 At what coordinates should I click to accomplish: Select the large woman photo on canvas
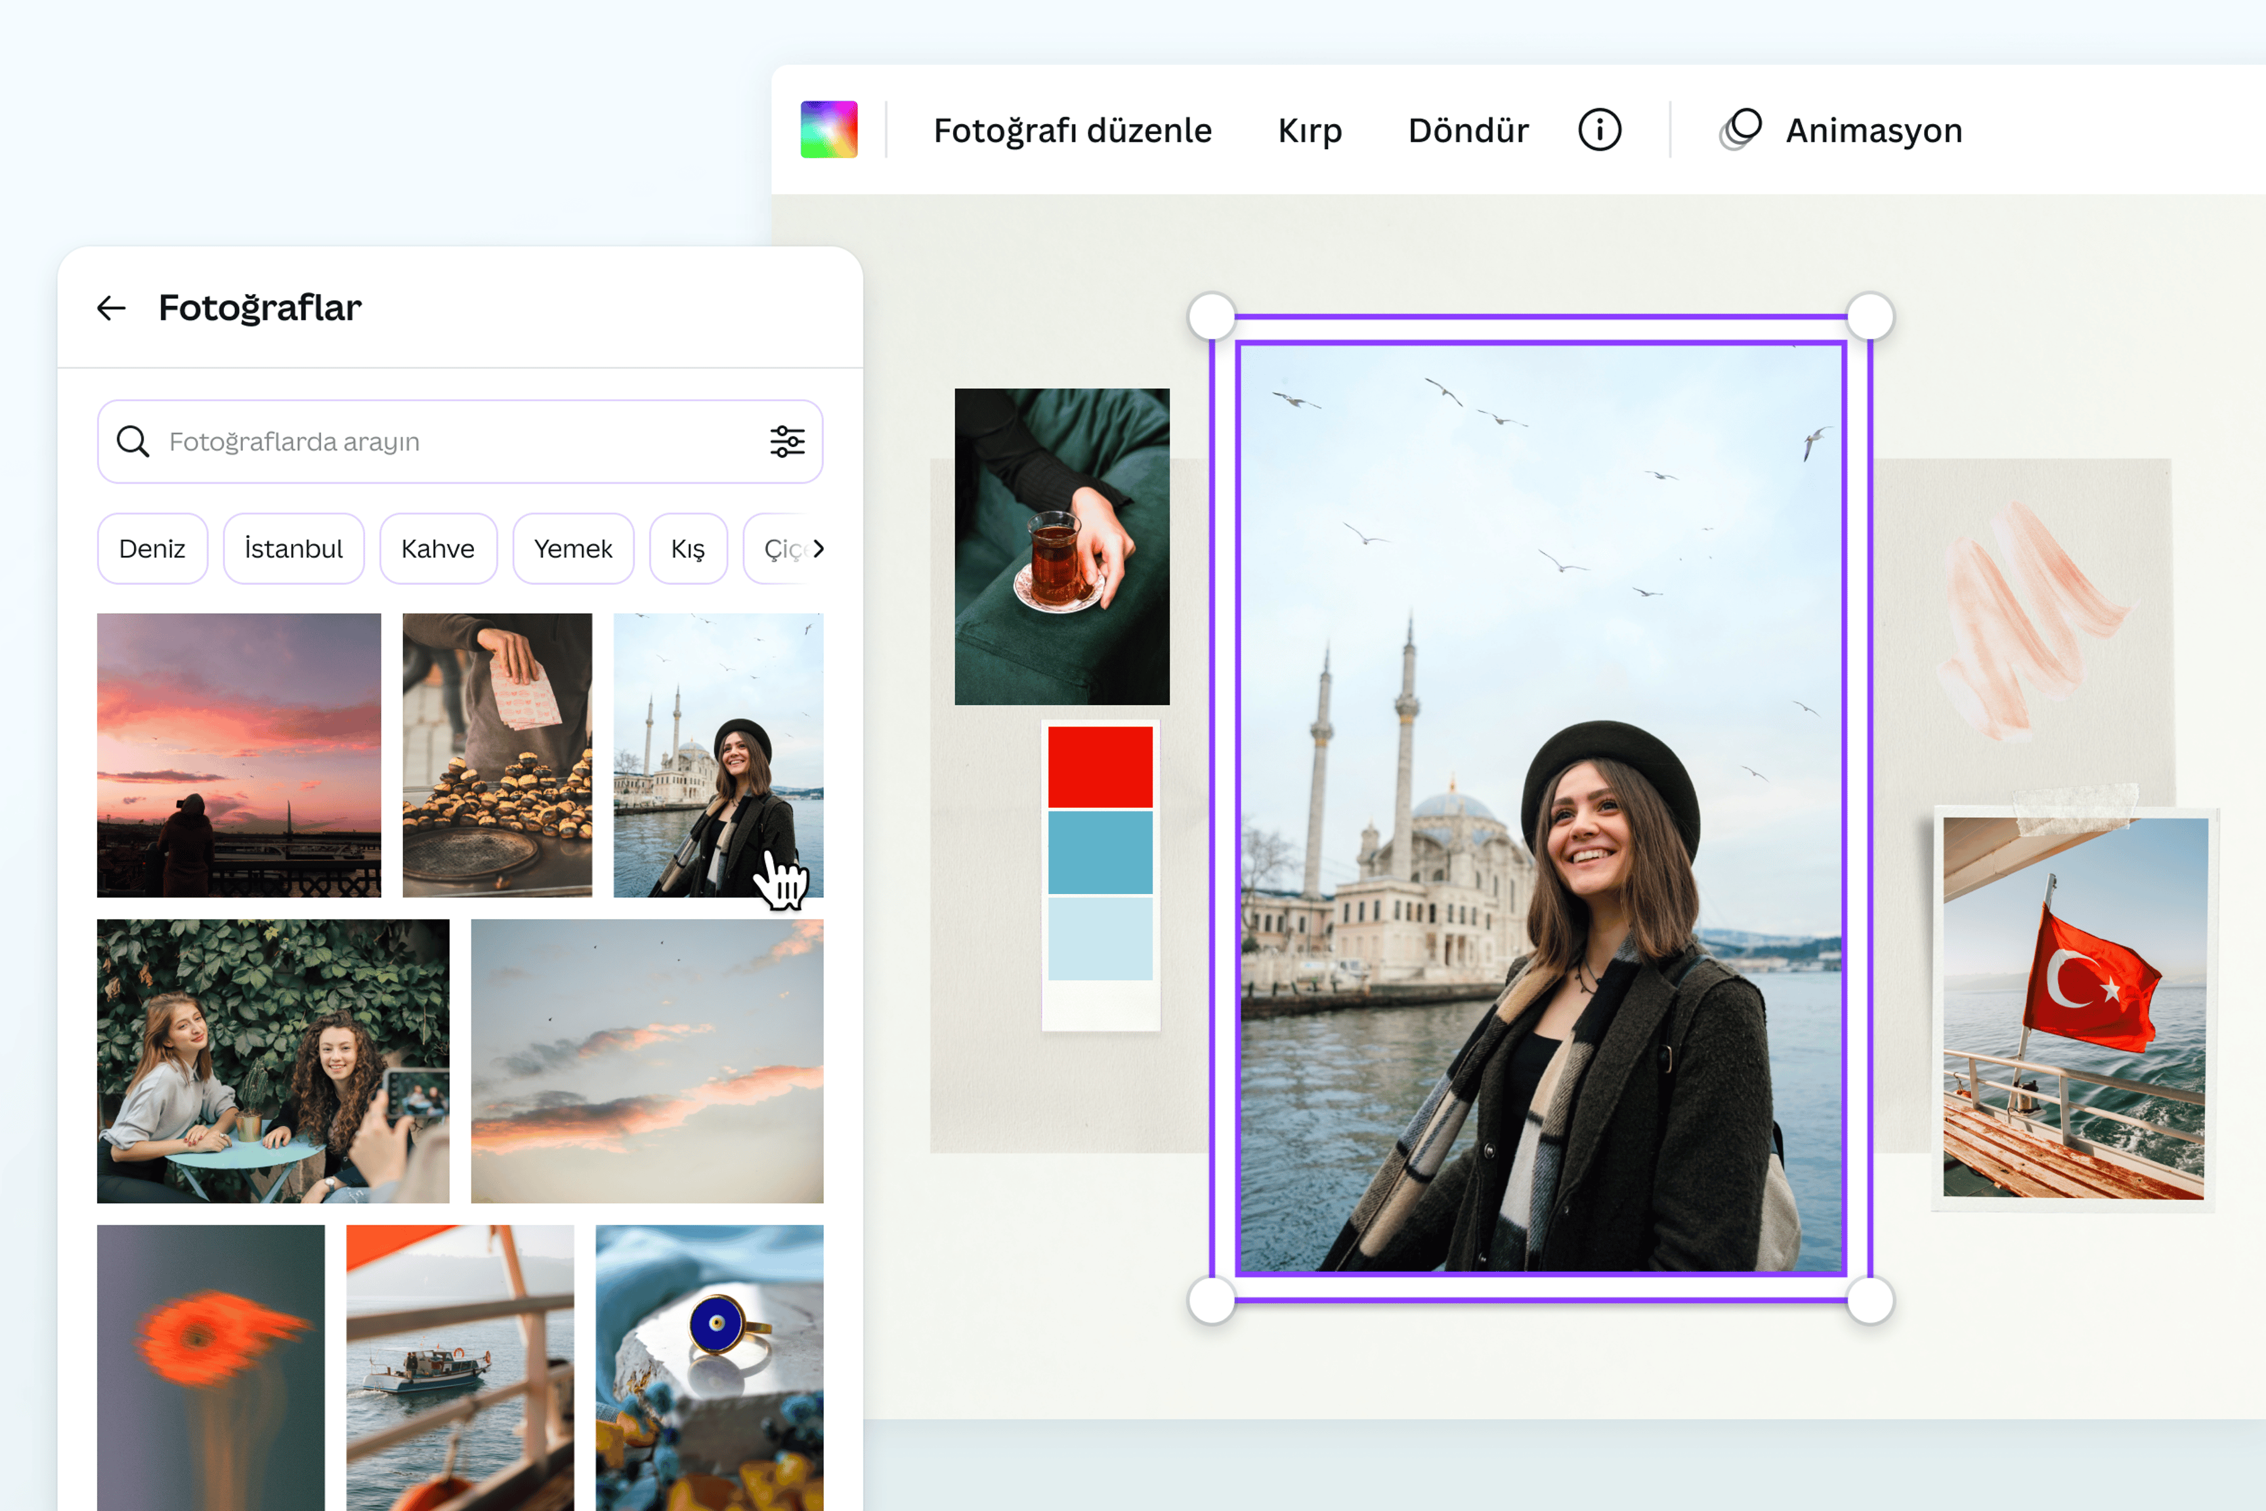[x=1542, y=808]
